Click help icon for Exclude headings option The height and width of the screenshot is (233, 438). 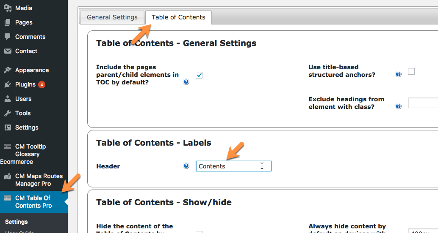click(x=399, y=106)
